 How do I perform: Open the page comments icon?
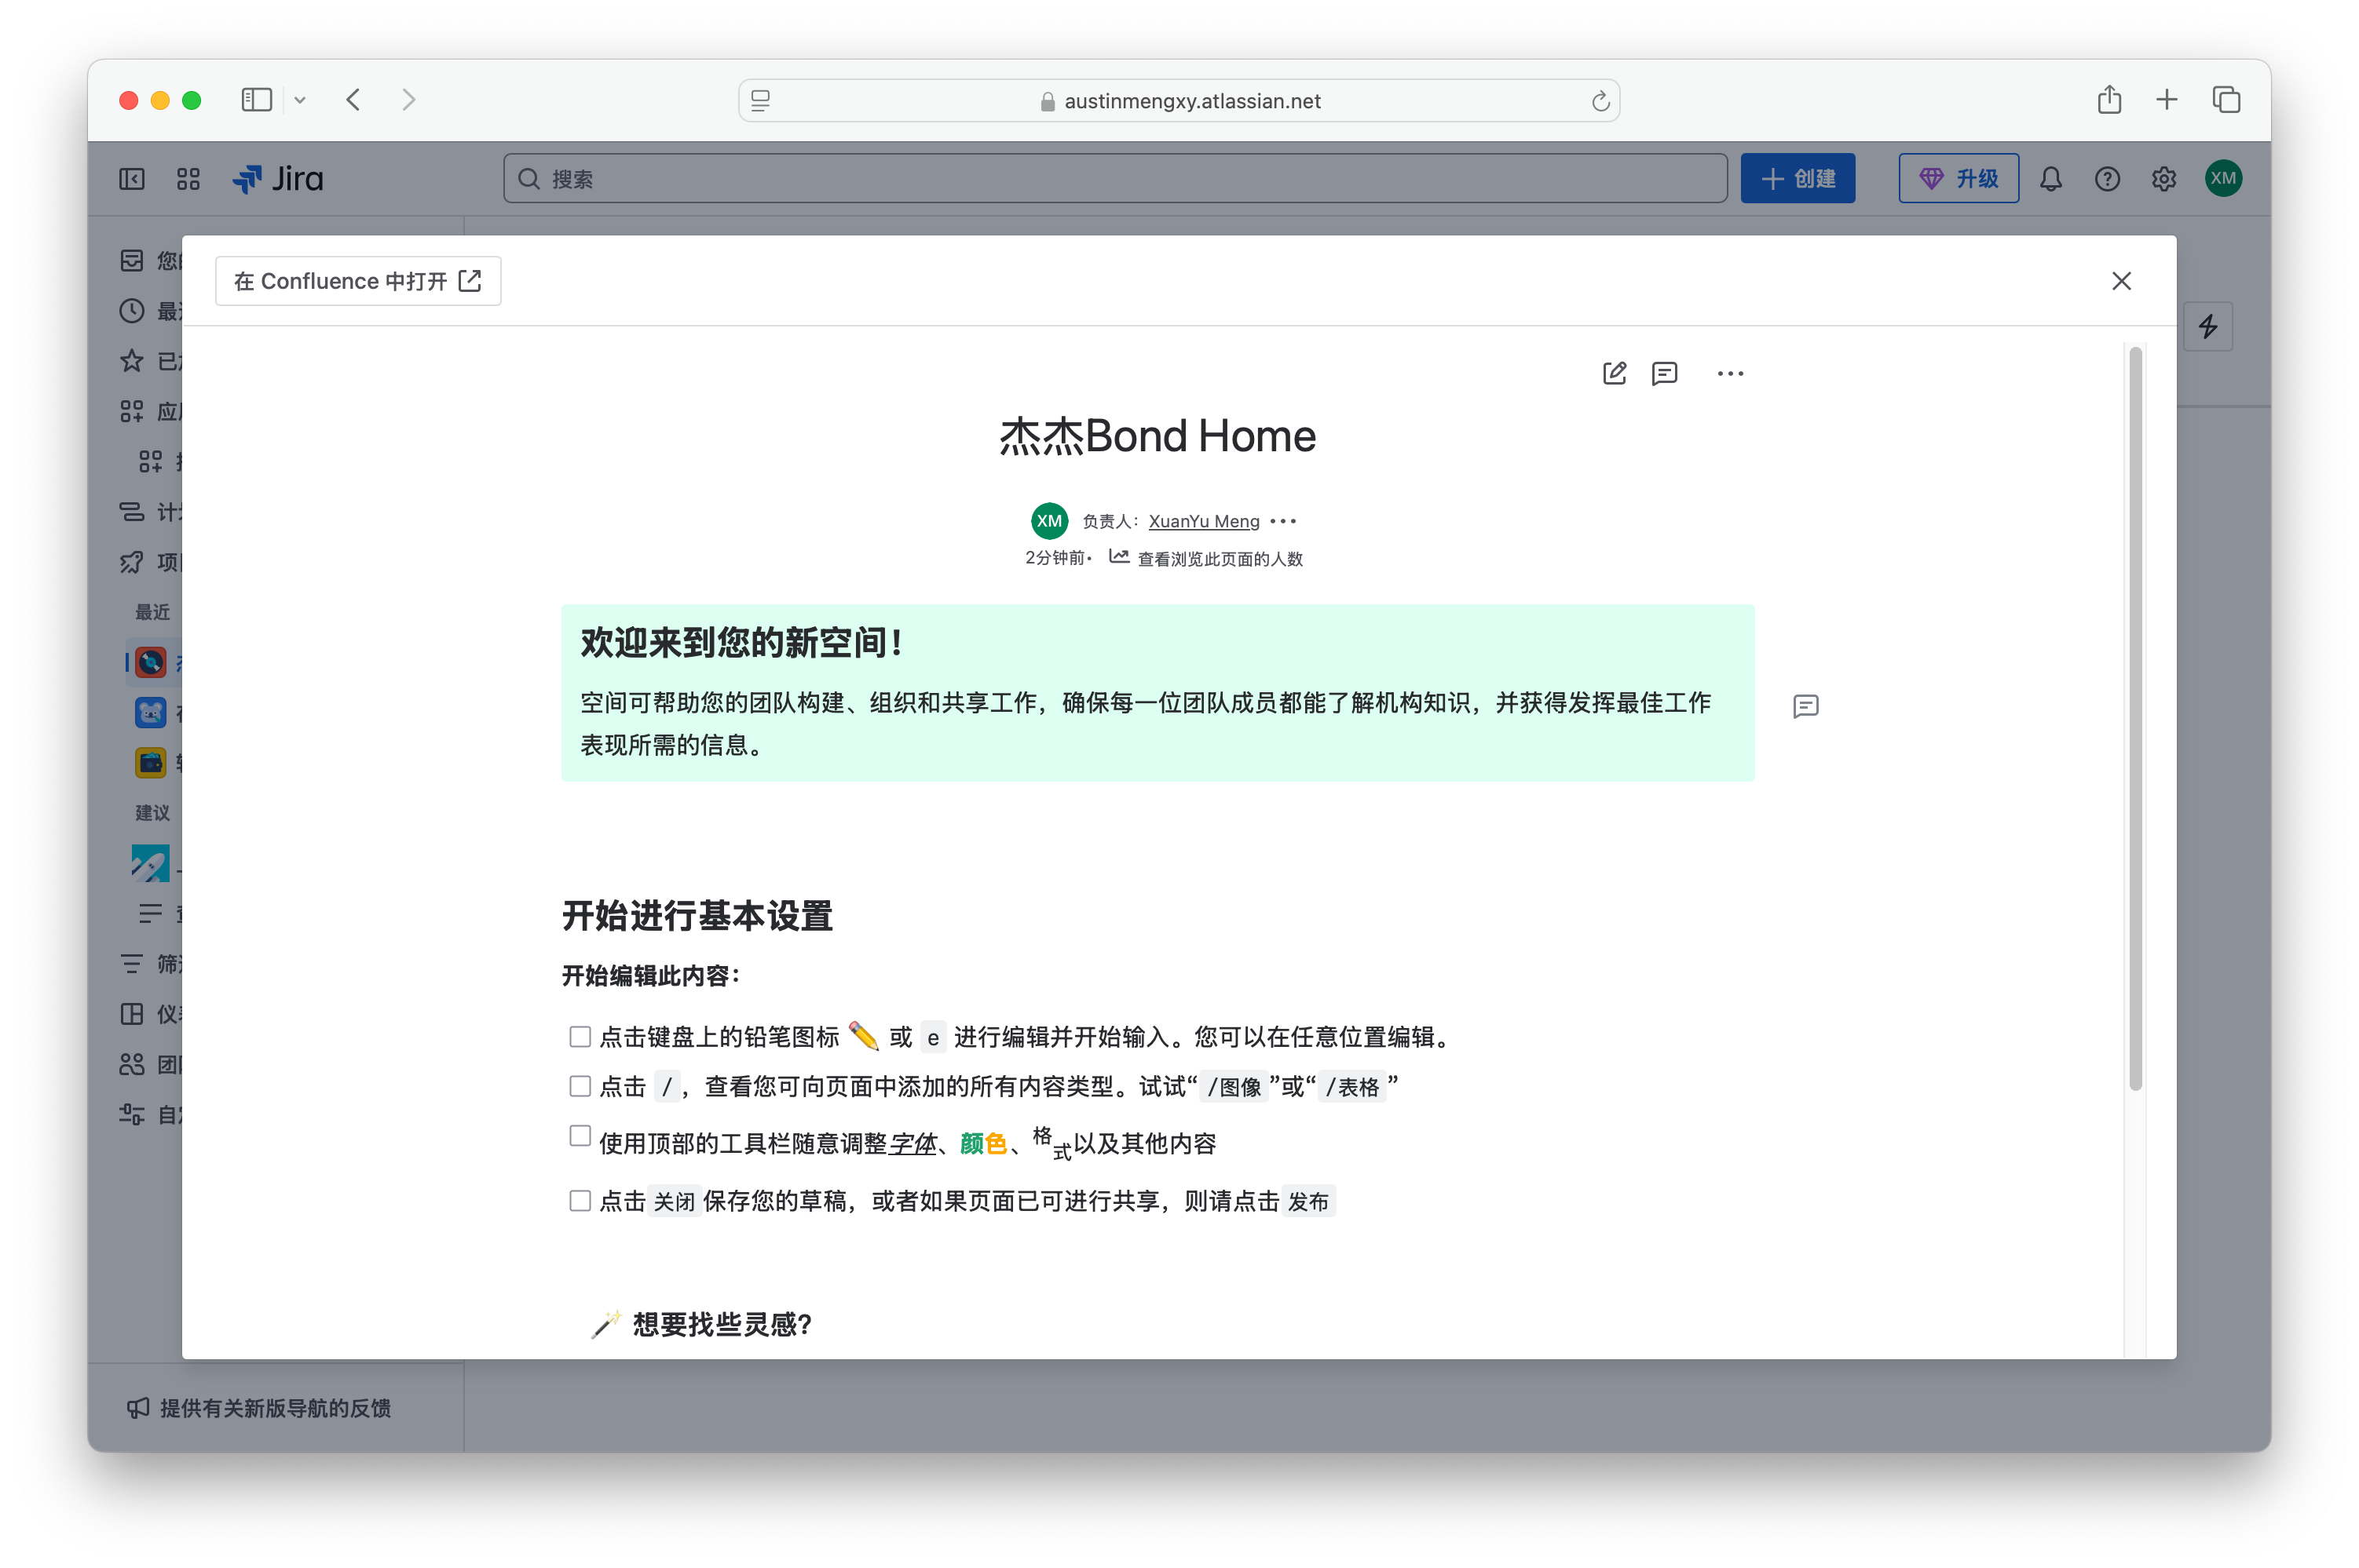pos(1664,373)
